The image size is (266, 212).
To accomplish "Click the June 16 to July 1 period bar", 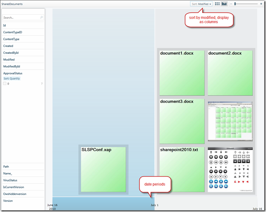I will coord(103,204).
